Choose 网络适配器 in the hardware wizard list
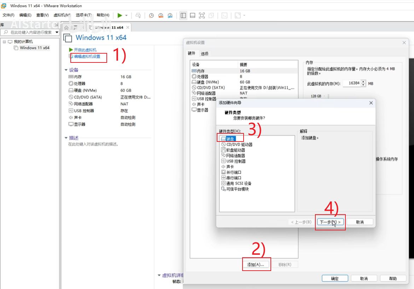 point(235,156)
